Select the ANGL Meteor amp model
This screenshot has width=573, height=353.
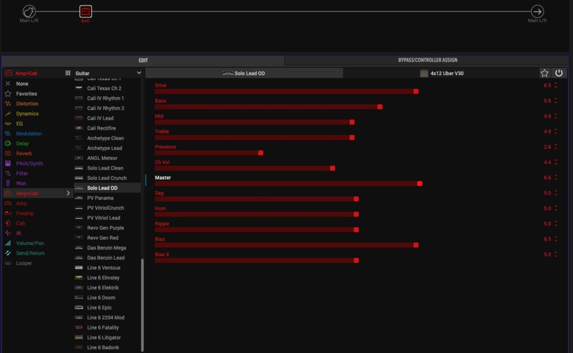point(102,158)
